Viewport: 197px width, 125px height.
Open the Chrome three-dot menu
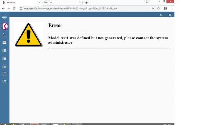pyautogui.click(x=171, y=8)
